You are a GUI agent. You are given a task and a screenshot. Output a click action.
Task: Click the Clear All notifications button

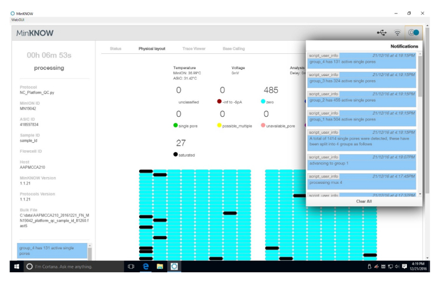pos(364,201)
